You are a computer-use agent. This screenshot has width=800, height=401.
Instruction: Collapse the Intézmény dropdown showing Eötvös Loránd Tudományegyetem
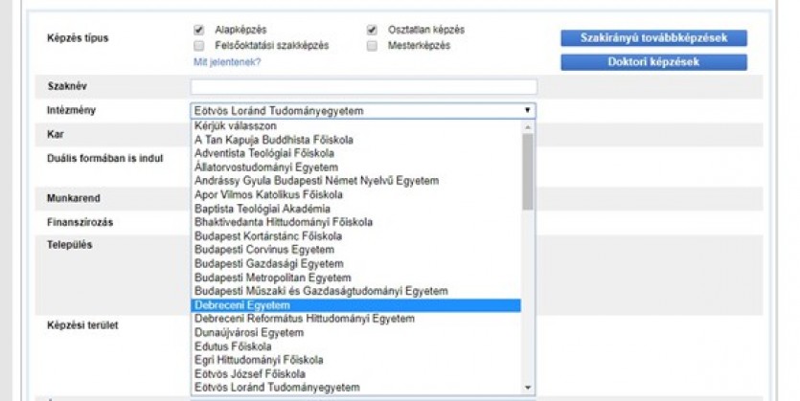pyautogui.click(x=363, y=111)
